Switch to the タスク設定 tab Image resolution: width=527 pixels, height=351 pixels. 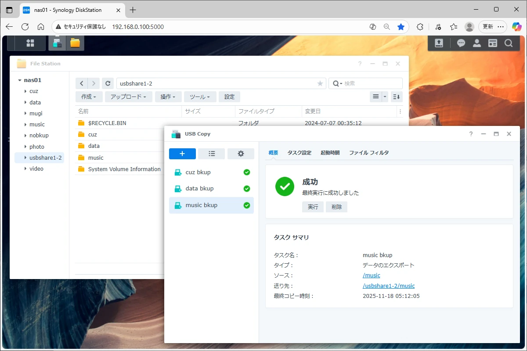click(299, 153)
